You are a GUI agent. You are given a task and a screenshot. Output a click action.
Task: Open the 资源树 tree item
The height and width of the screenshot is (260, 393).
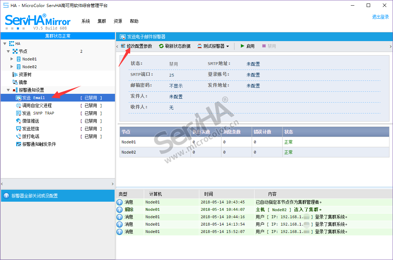[25, 74]
